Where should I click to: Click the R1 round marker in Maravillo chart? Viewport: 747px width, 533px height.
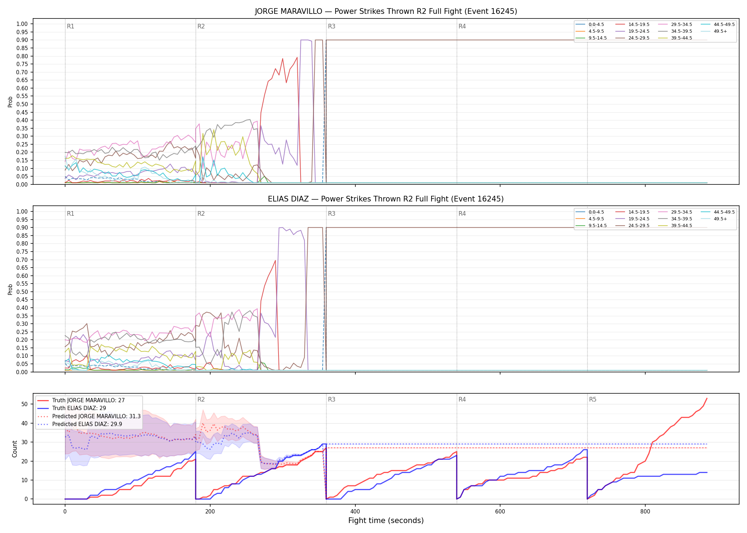click(70, 26)
